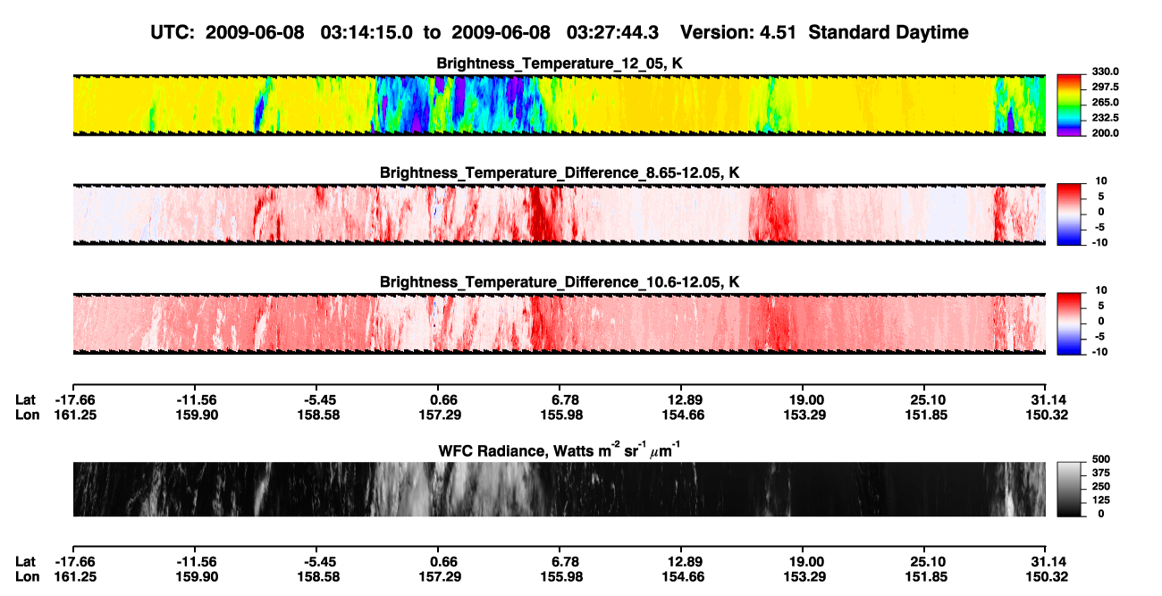Click latitude '12.89' on the bottom axis
Screen dimensions: 1162x596
[683, 562]
